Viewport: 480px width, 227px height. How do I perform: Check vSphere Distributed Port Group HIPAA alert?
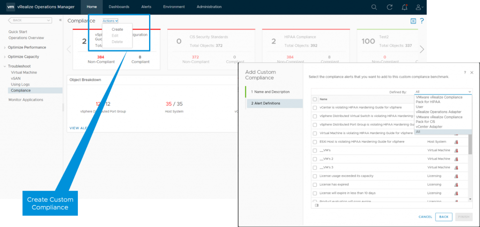click(x=315, y=124)
